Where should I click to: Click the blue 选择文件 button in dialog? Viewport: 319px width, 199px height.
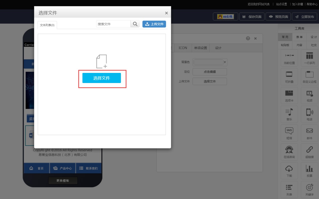102,78
